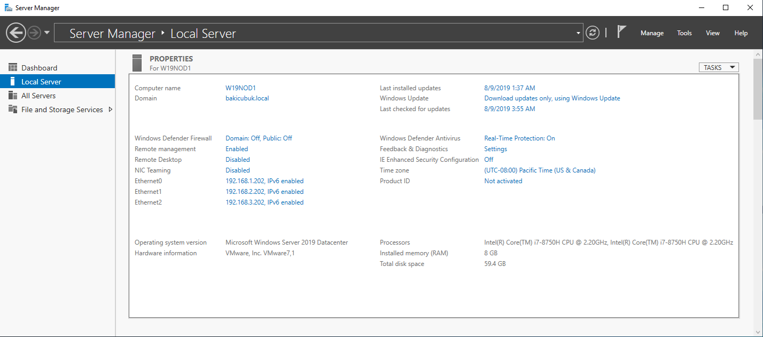Open the View menu
763x337 pixels.
pyautogui.click(x=713, y=33)
